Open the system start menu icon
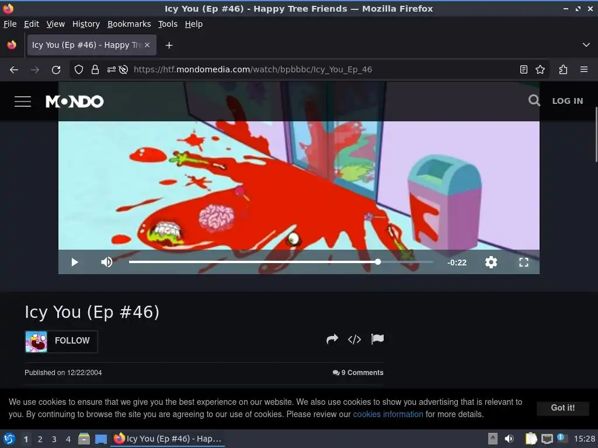Viewport: 598px width, 448px height. (x=9, y=439)
